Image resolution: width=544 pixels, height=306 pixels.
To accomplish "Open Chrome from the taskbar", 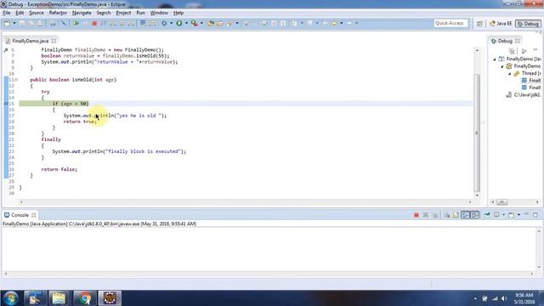I will (84, 298).
